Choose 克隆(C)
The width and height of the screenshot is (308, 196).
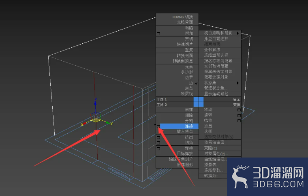[x=211, y=148]
